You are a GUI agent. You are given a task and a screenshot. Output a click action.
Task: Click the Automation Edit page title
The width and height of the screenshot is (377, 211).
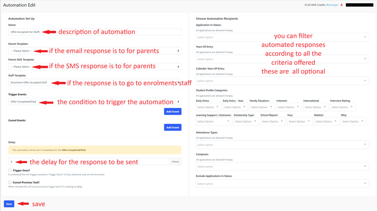coord(19,5)
